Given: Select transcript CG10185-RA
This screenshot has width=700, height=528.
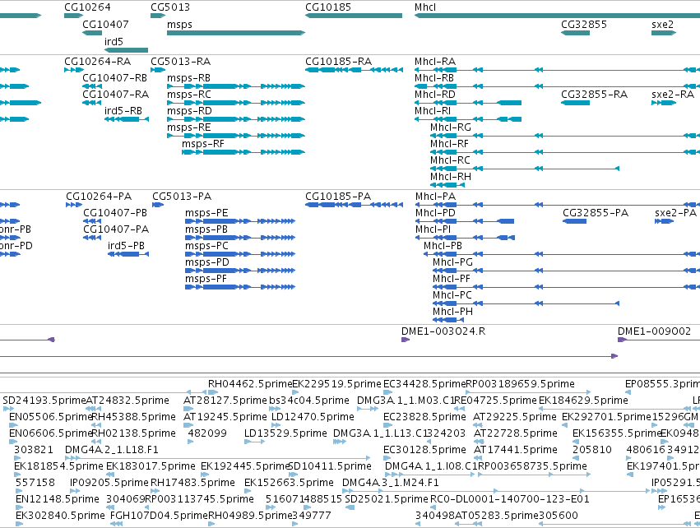Looking at the screenshot, I should click(354, 70).
